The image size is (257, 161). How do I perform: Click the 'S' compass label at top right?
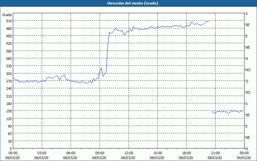click(246, 14)
